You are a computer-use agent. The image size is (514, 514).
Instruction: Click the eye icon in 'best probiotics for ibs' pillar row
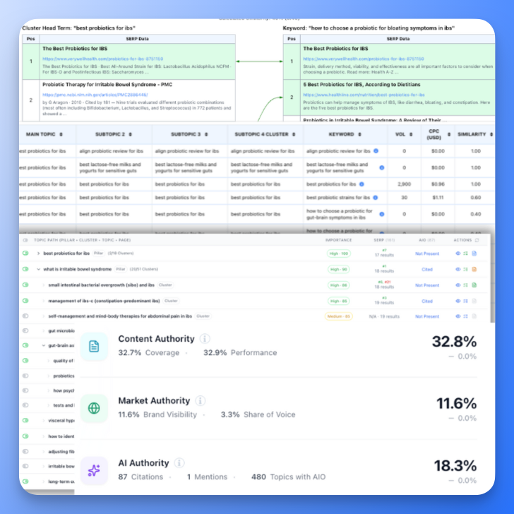(x=458, y=253)
